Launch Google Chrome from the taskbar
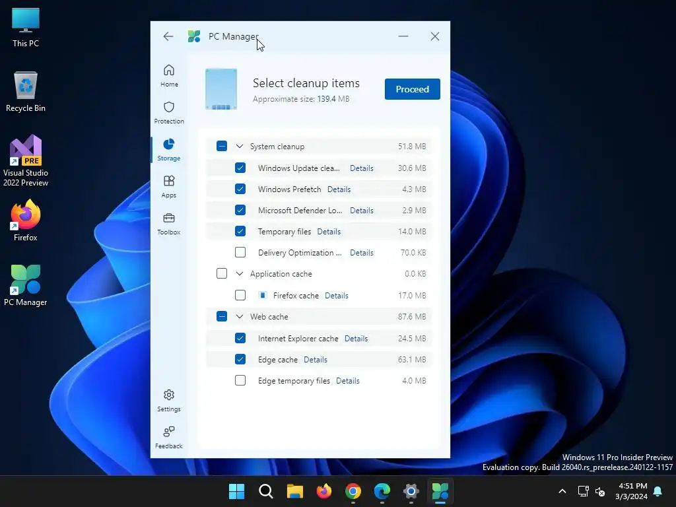 pyautogui.click(x=353, y=491)
